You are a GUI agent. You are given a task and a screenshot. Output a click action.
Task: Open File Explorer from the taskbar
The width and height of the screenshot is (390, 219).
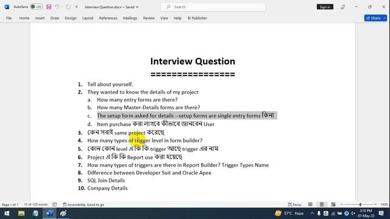[21, 214]
